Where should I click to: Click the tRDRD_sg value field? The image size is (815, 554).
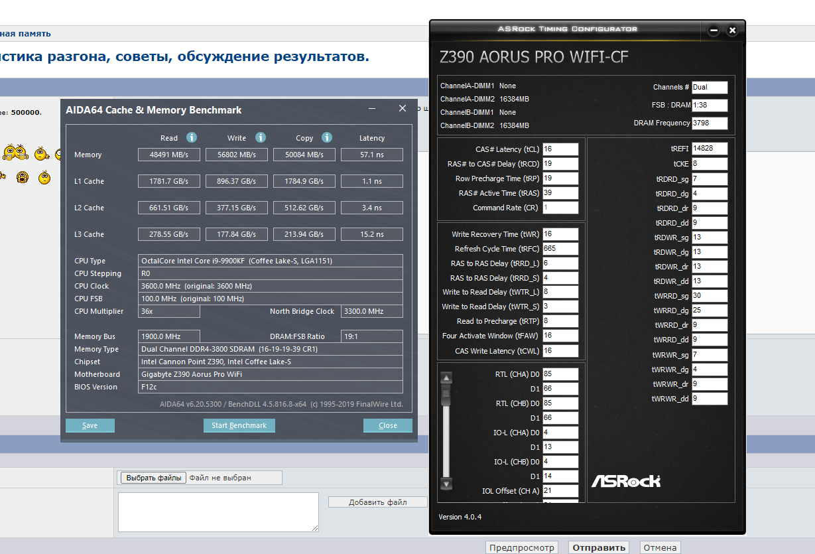pyautogui.click(x=710, y=179)
